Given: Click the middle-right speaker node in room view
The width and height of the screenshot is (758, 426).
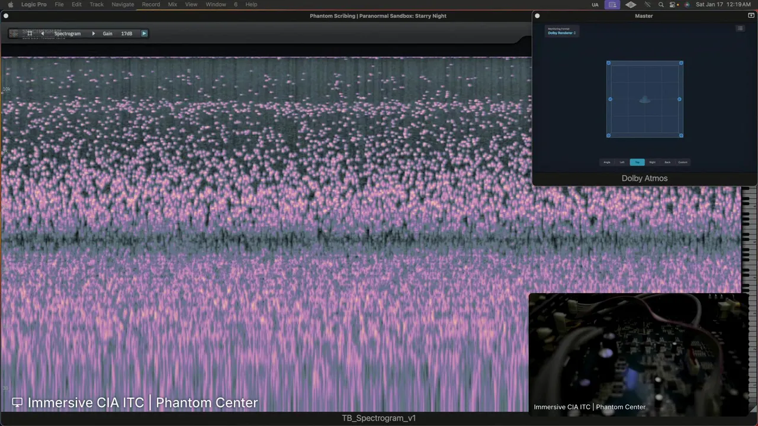Looking at the screenshot, I should (679, 99).
